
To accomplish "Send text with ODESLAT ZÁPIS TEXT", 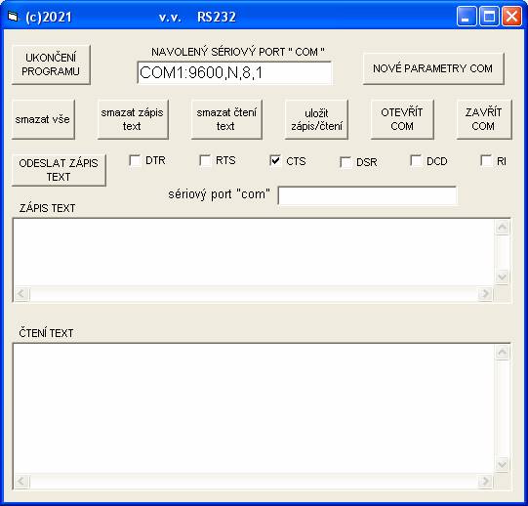I will [x=59, y=170].
